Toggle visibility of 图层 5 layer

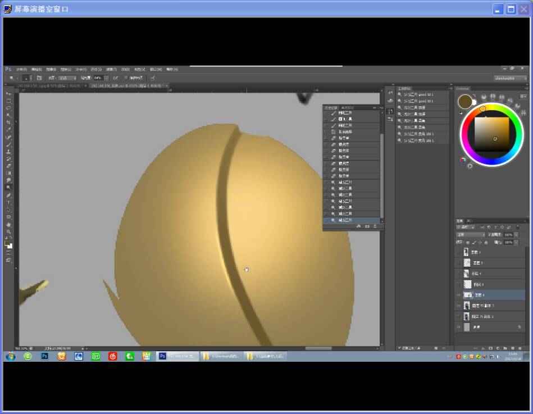(458, 263)
